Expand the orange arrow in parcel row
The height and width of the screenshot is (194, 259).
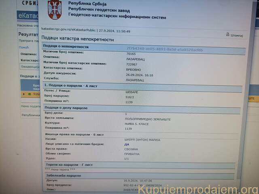pos(24,94)
